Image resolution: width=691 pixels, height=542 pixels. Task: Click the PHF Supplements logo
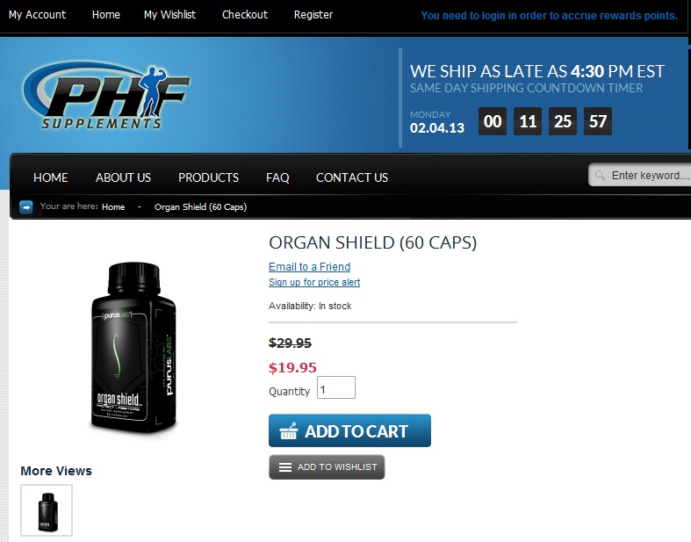(x=105, y=95)
